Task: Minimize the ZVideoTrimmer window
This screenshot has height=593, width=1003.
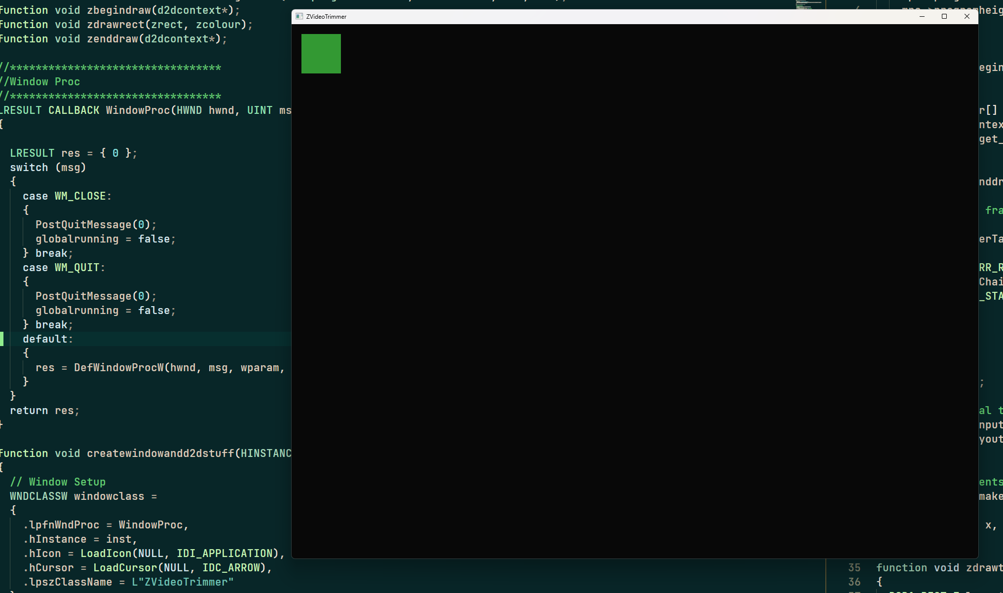Action: (922, 16)
